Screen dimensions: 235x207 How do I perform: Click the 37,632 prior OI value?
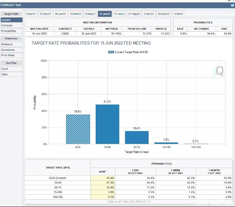point(165,33)
